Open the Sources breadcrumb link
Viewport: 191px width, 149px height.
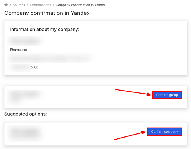[19, 5]
